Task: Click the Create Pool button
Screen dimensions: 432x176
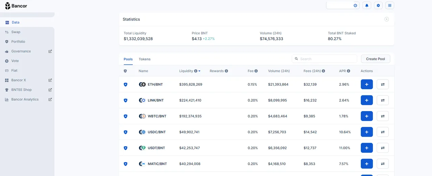Action: 375,59
